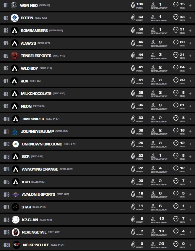
Task: Click the ANNOYING ORANGE best placement icon
Action: pos(153,169)
